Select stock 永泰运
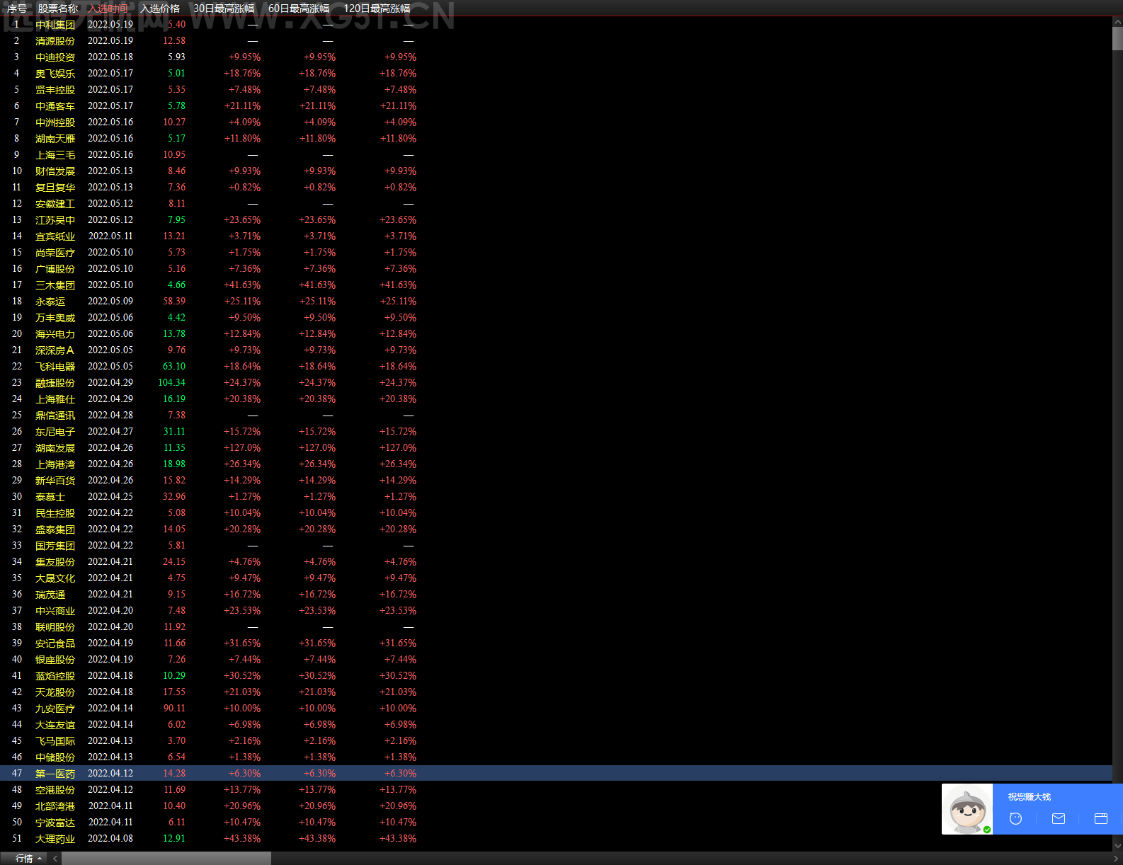The height and width of the screenshot is (865, 1123). (x=50, y=302)
